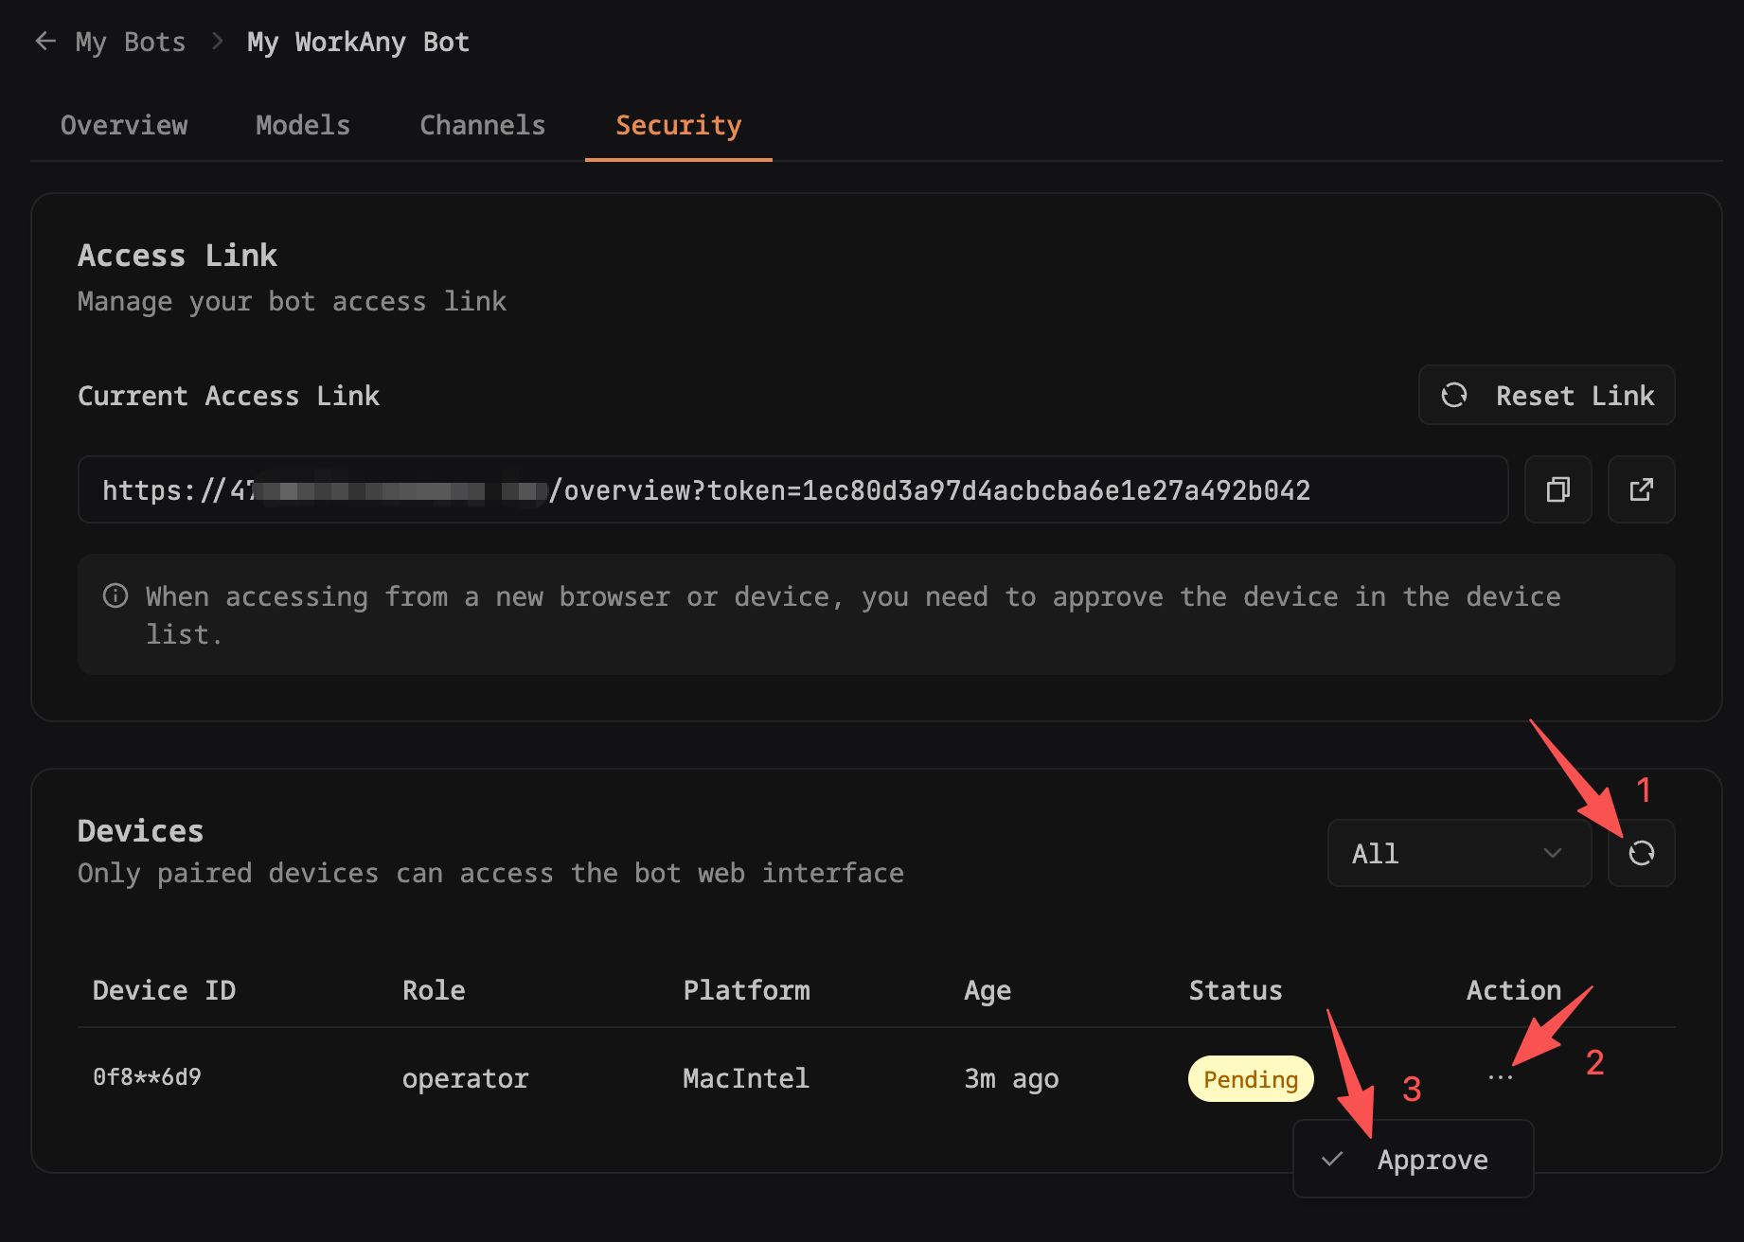Viewport: 1744px width, 1242px height.
Task: Click the Device ID column header
Action: click(x=164, y=990)
